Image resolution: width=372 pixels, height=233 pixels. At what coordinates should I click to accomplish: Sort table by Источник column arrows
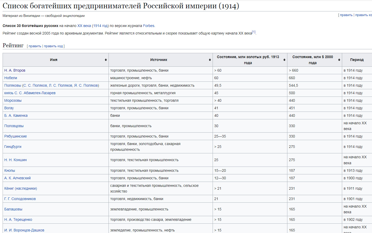point(210,60)
